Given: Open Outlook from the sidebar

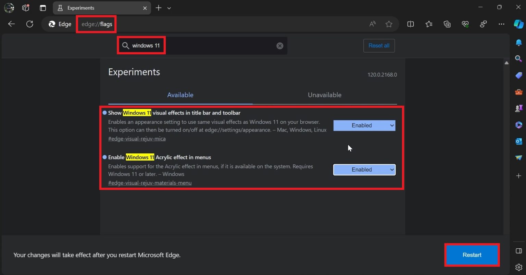Looking at the screenshot, I should [518, 141].
